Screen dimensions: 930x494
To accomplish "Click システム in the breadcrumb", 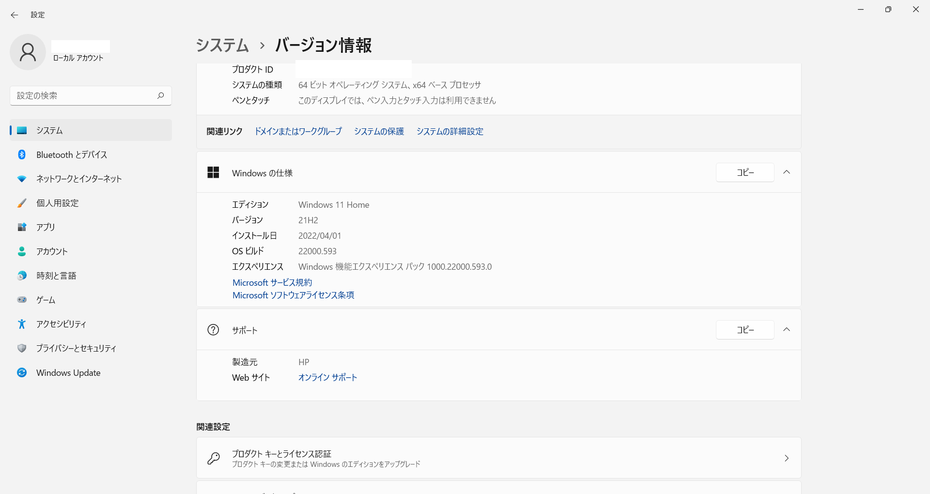I will coord(222,45).
